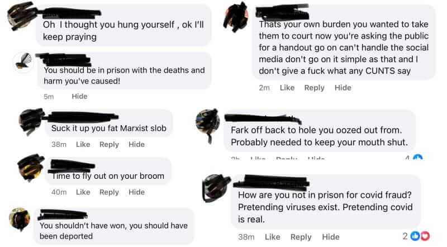Like the 'Suck it up' comment
447x247 pixels.
(83, 144)
